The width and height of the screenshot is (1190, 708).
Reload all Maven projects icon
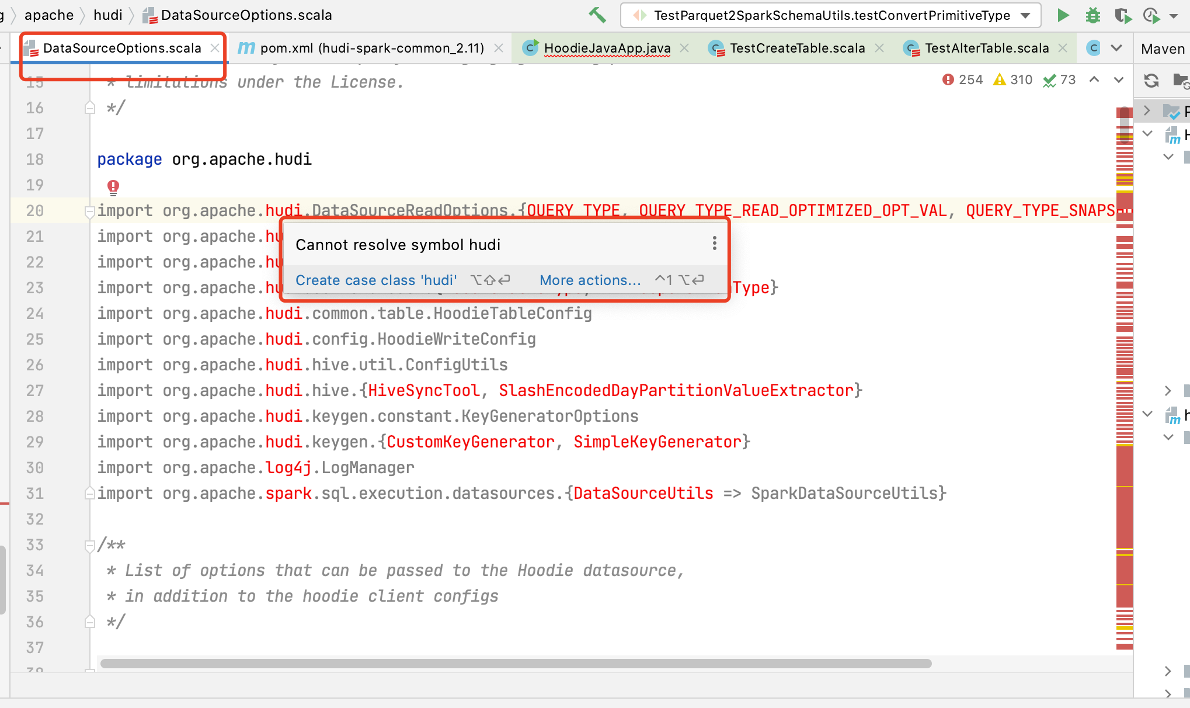(x=1151, y=80)
